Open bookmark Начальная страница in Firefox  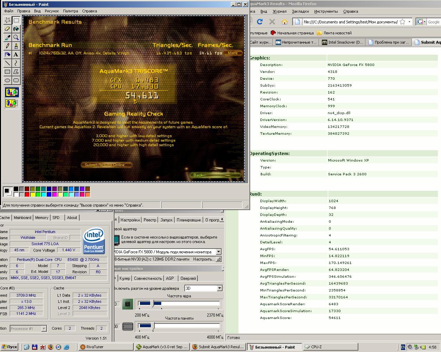292,33
